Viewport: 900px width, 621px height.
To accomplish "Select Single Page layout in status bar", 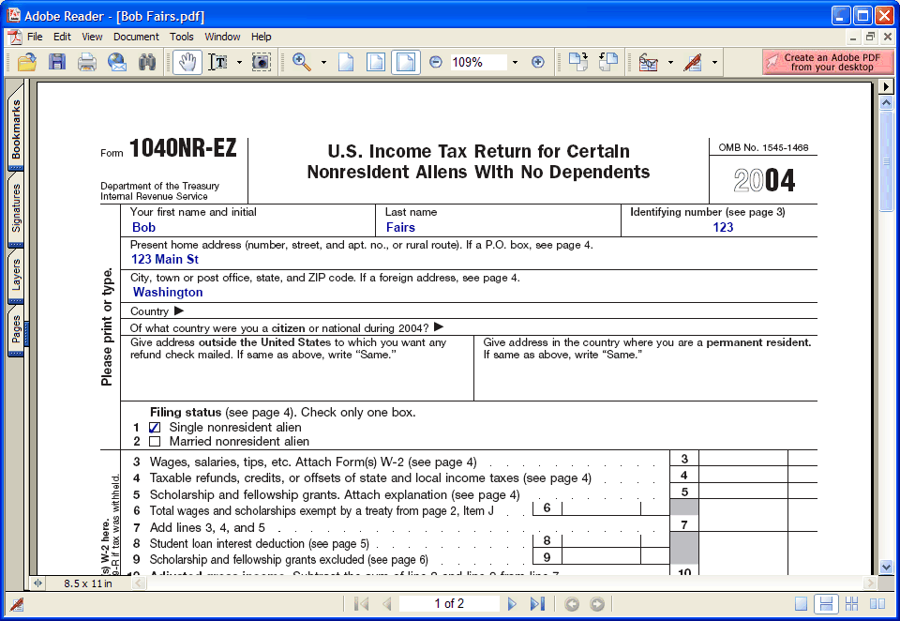I will [801, 604].
